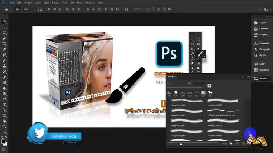Image resolution: width=273 pixels, height=153 pixels.
Task: Select the Clone Stamp tool
Action: (4, 66)
